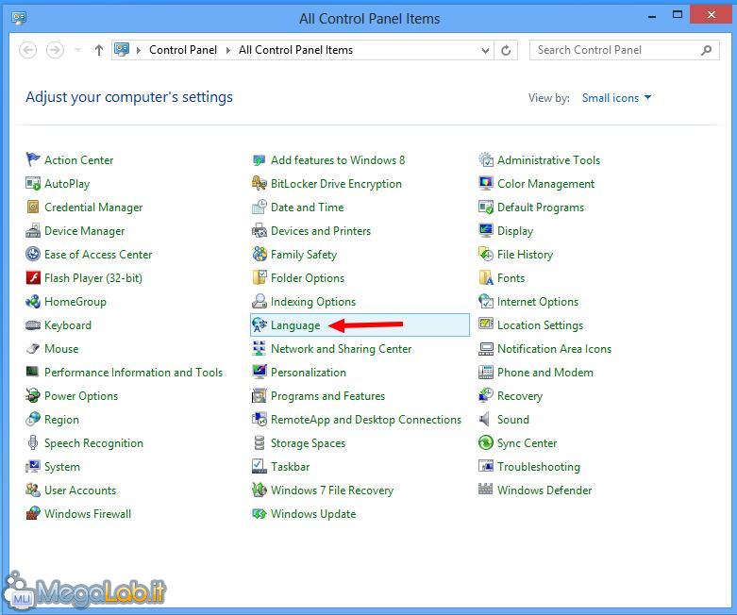Open the Display link

515,231
